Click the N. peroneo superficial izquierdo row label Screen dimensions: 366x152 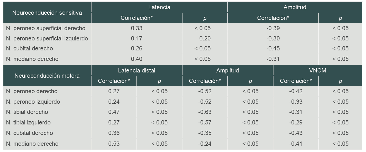tap(47, 39)
